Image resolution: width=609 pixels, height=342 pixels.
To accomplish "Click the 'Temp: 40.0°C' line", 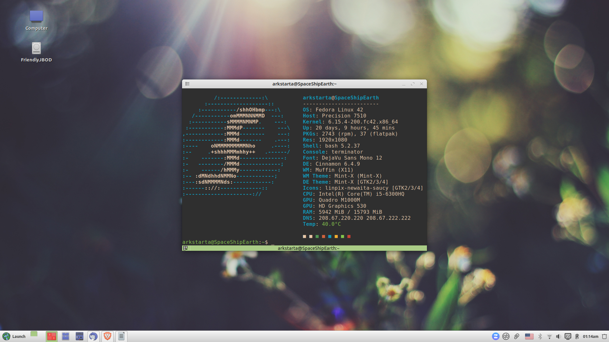I will [322, 224].
